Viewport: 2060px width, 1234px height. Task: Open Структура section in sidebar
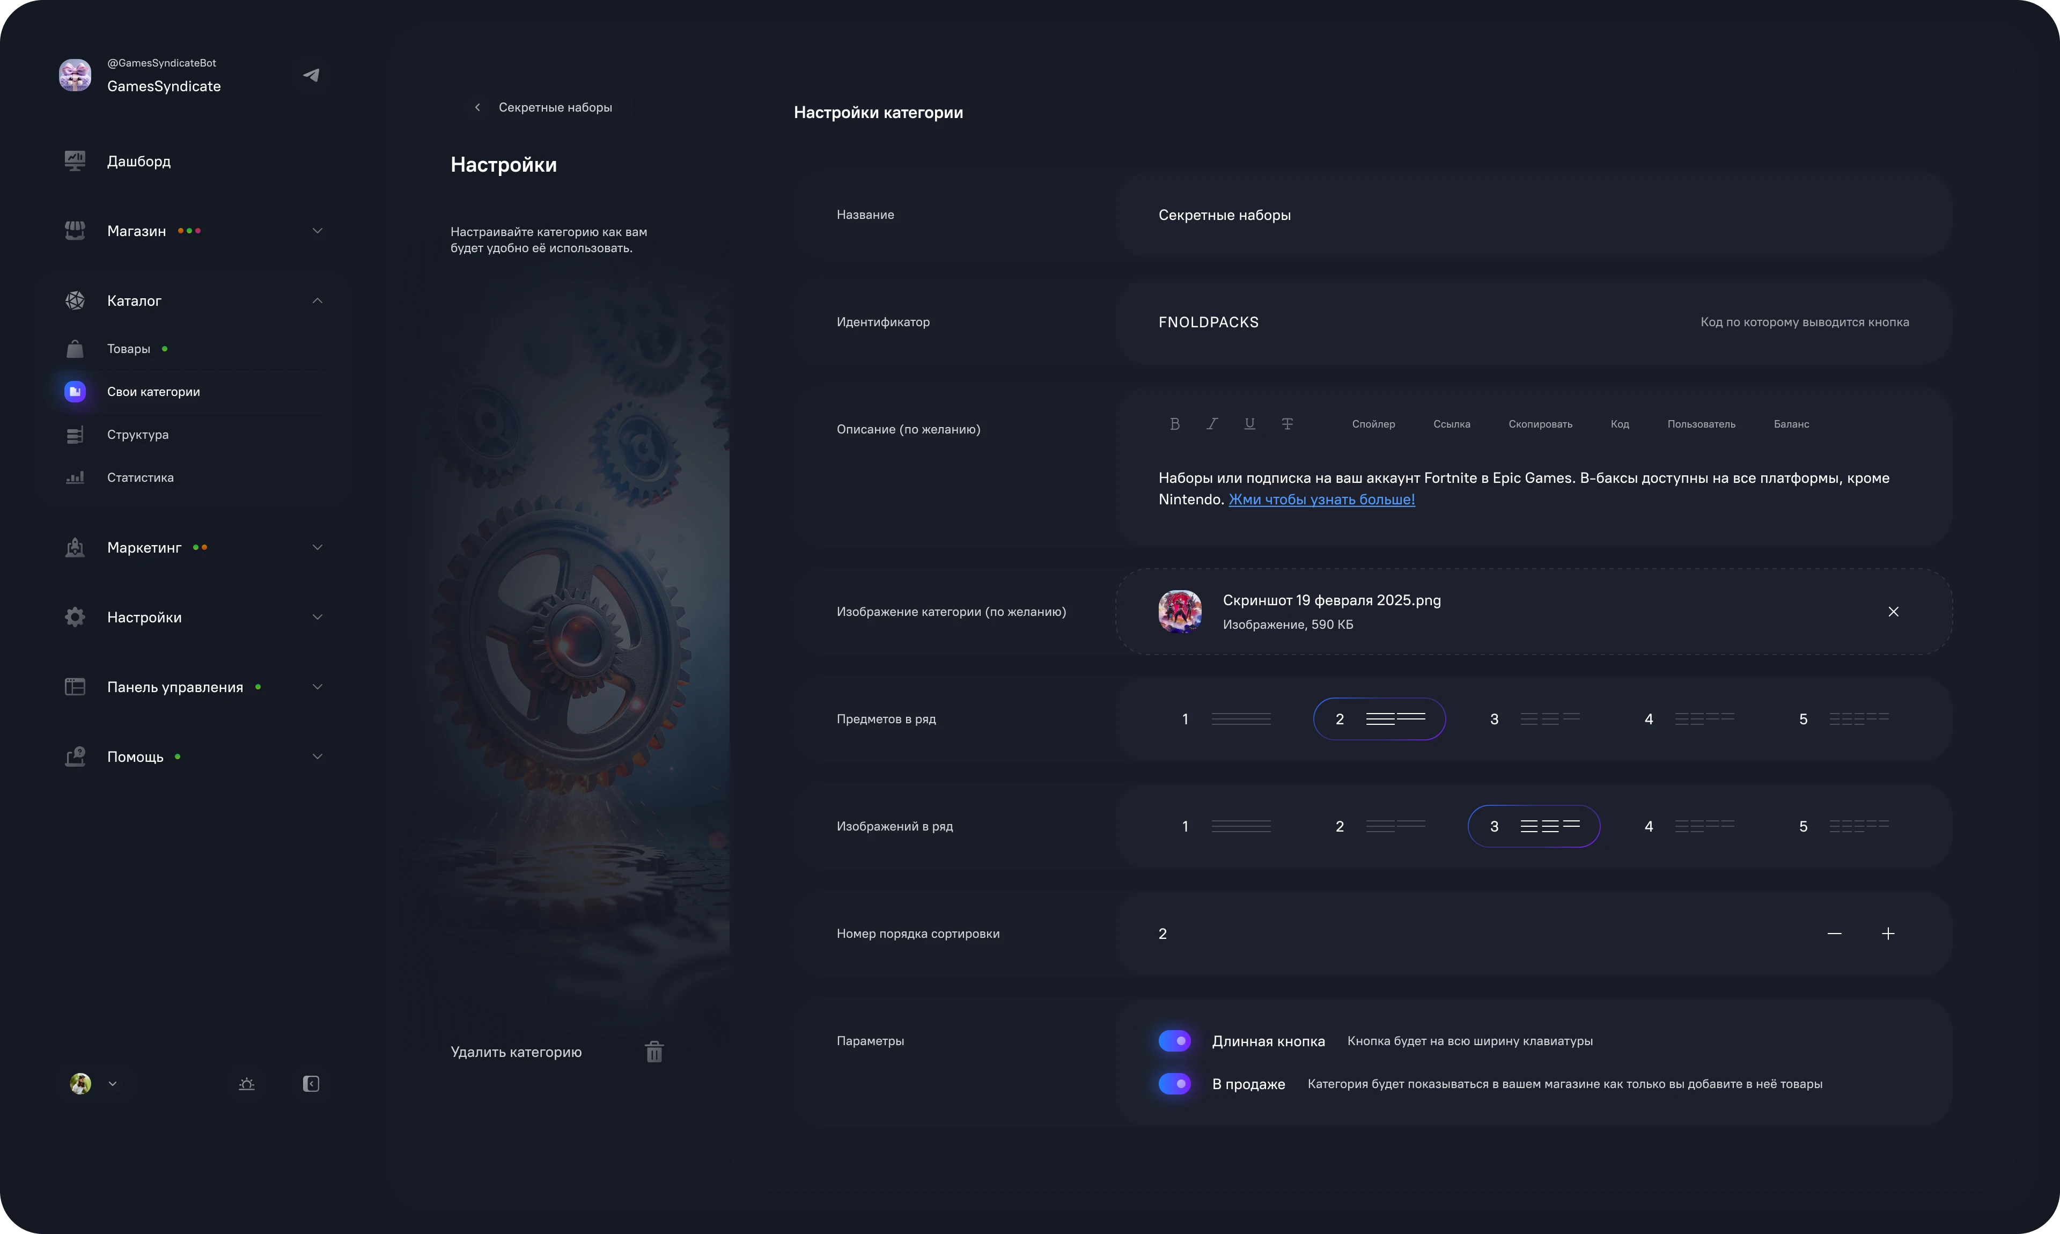137,434
